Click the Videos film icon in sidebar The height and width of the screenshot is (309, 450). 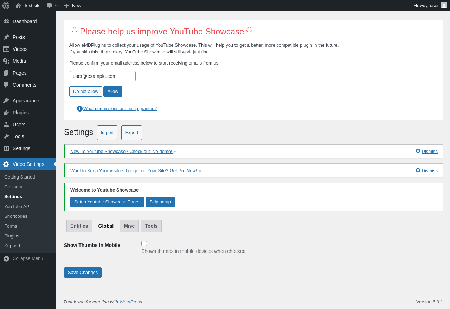click(x=6, y=49)
